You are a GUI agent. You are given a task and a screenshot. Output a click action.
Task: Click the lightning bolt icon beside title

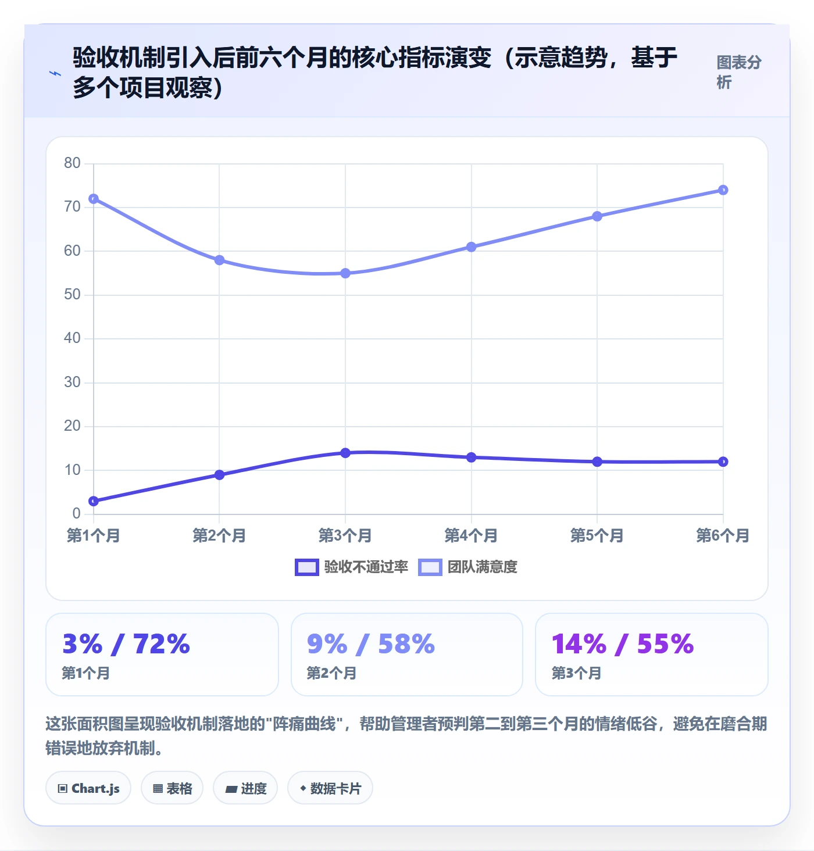click(55, 73)
